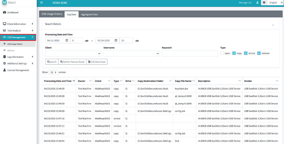Click the globe language icon
This screenshot has width=284, height=144.
pos(264,3)
